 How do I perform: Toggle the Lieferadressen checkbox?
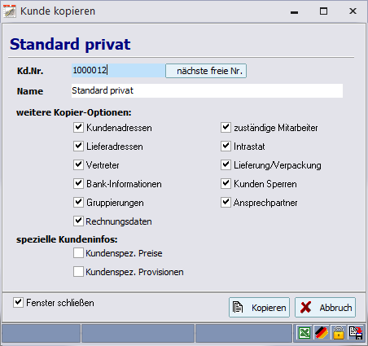click(x=78, y=147)
